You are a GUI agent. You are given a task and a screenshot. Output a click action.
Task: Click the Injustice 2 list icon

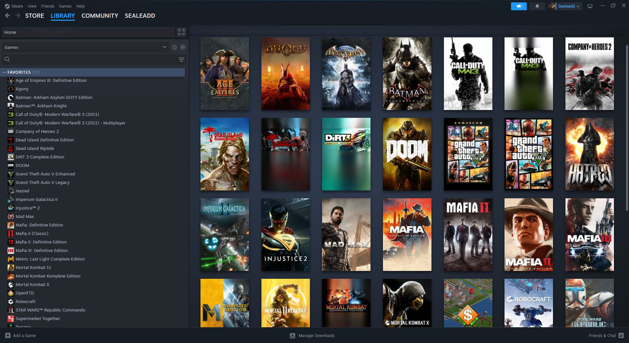pyautogui.click(x=11, y=208)
